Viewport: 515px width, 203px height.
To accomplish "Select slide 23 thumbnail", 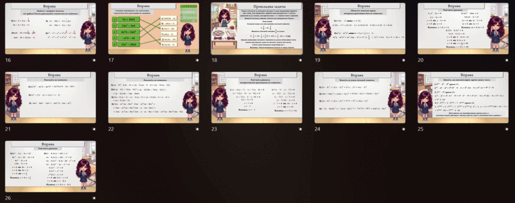I will pos(257,98).
